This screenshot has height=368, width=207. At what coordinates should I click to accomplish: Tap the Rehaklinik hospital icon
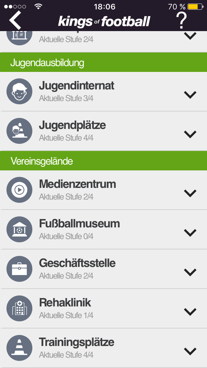(x=19, y=308)
